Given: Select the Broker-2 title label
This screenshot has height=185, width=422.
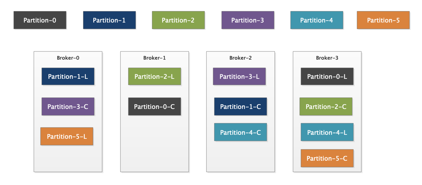Looking at the screenshot, I should (x=241, y=58).
